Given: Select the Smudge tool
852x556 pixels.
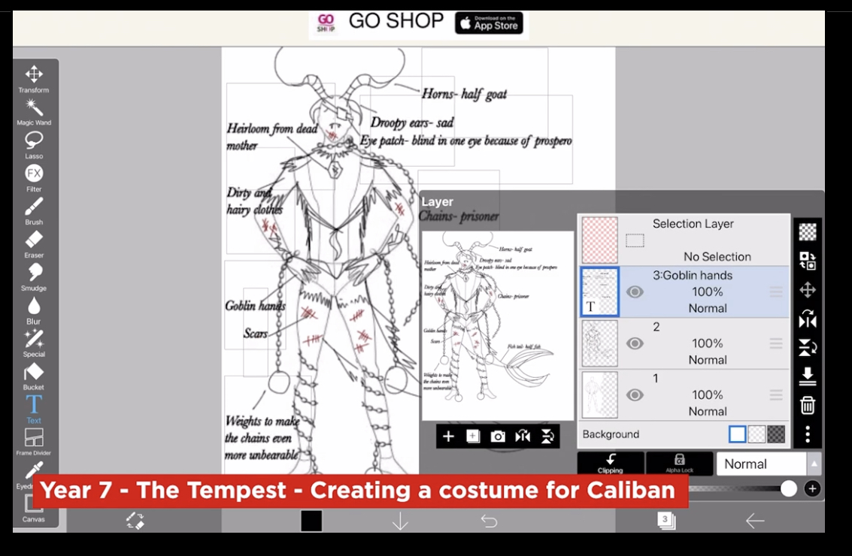Looking at the screenshot, I should pyautogui.click(x=34, y=278).
